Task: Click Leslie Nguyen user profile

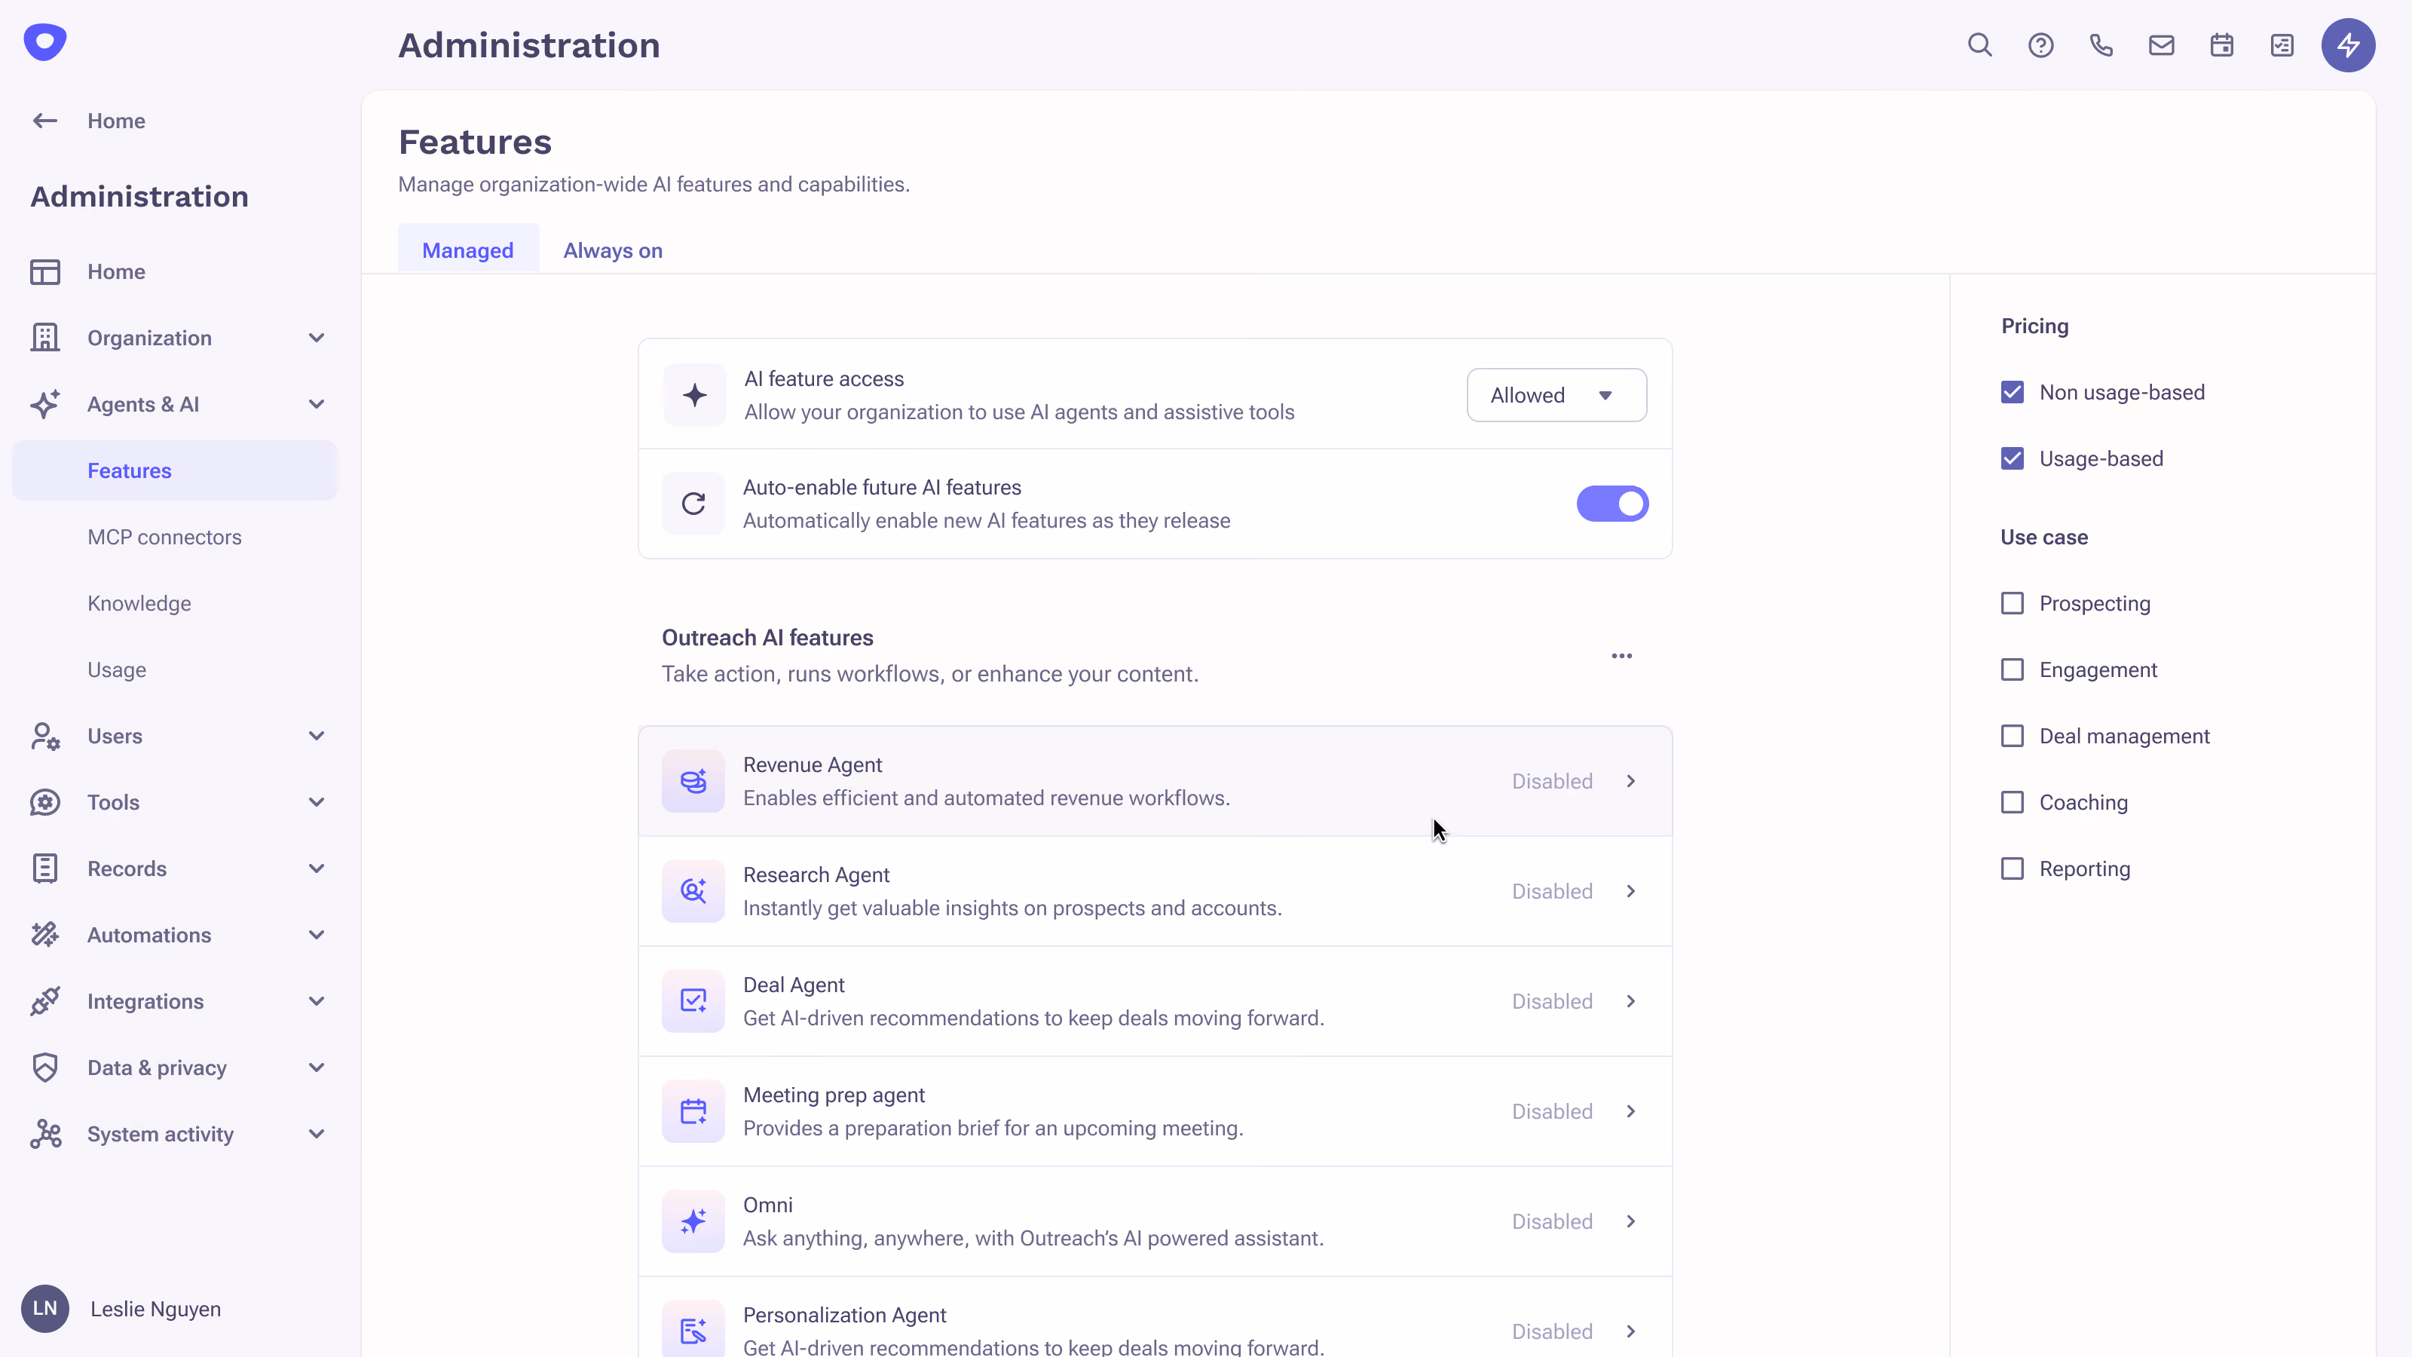Action: coord(121,1310)
